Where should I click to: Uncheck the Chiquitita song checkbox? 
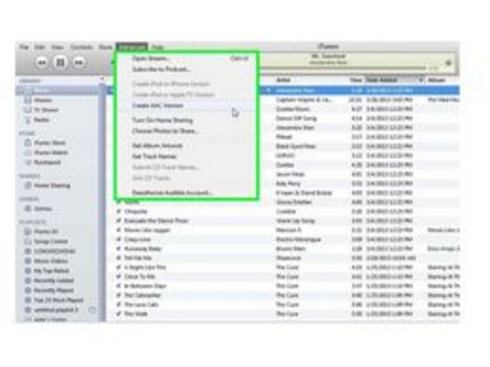(119, 212)
